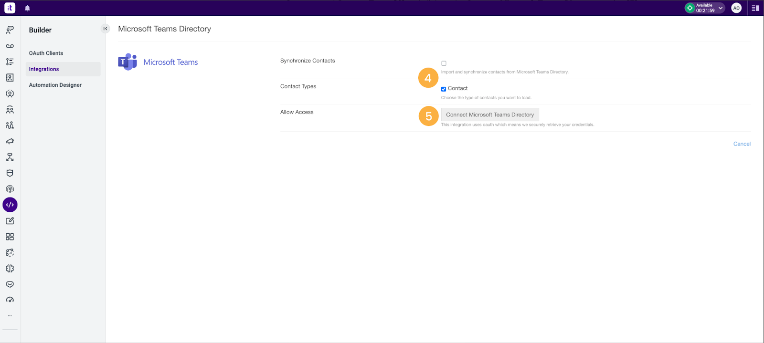Screen dimensions: 764x343
Task: Click the Allow Access label
Action: pos(297,112)
